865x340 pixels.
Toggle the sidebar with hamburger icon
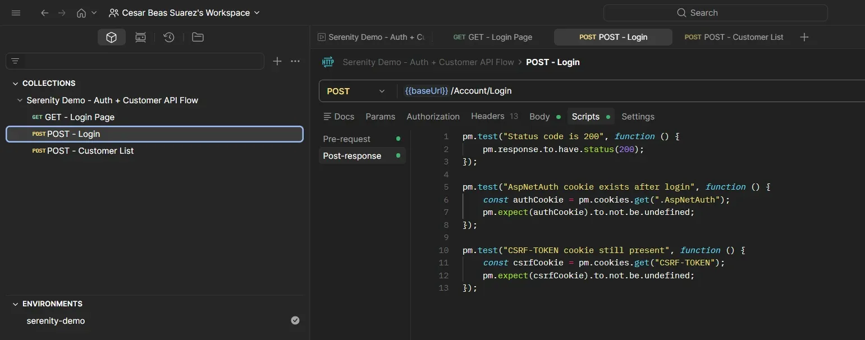[16, 12]
